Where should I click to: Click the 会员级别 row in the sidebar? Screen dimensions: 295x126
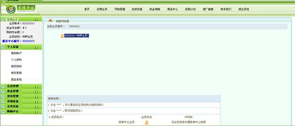(x=21, y=37)
